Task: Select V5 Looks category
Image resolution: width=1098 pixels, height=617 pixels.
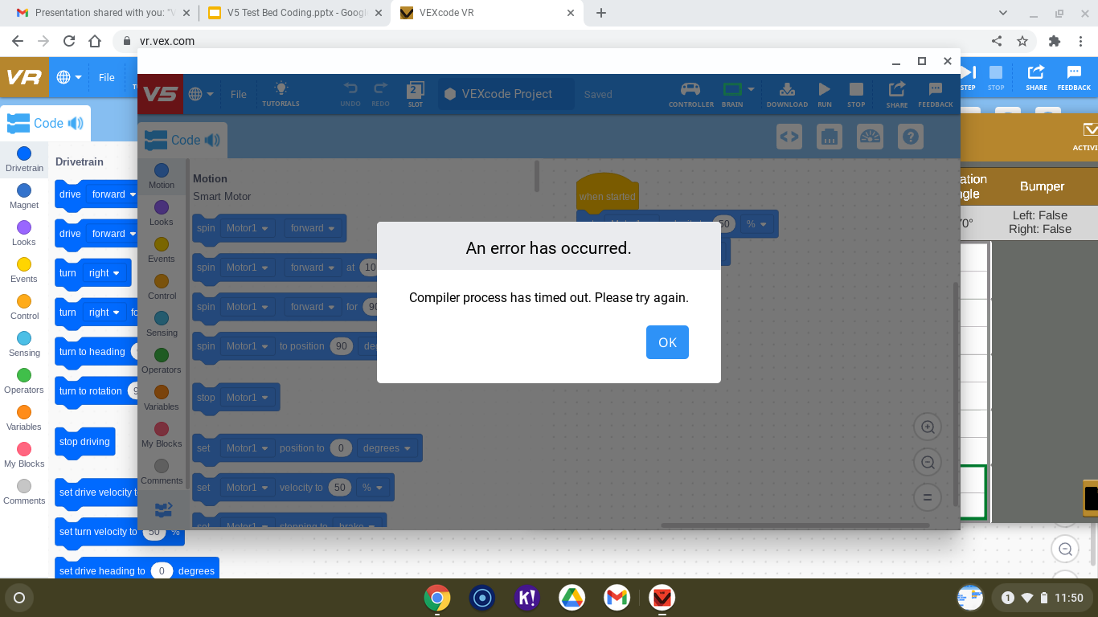Action: coord(162,213)
